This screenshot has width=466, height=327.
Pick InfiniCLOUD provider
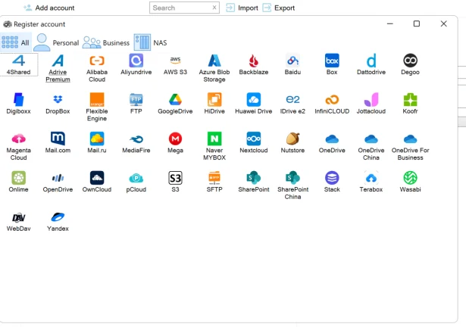pos(332,104)
